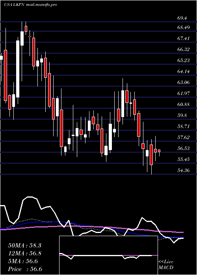The width and height of the screenshot is (197, 275).
Task: Click the 68.49 price axis label
Action: tap(184, 27)
